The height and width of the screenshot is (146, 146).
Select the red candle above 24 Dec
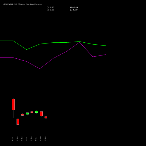click(41, 114)
